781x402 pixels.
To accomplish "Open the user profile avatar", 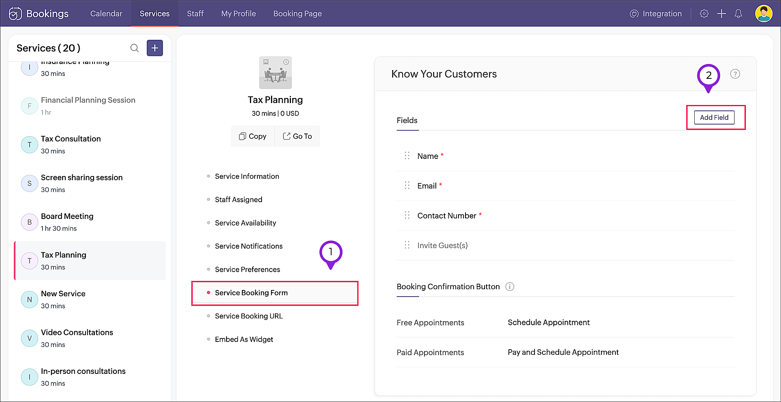I will [763, 14].
